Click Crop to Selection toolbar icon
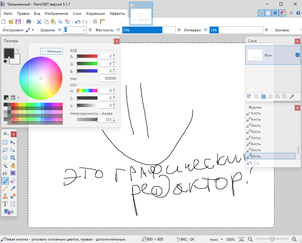This screenshot has width=302, height=243. tap(60, 22)
